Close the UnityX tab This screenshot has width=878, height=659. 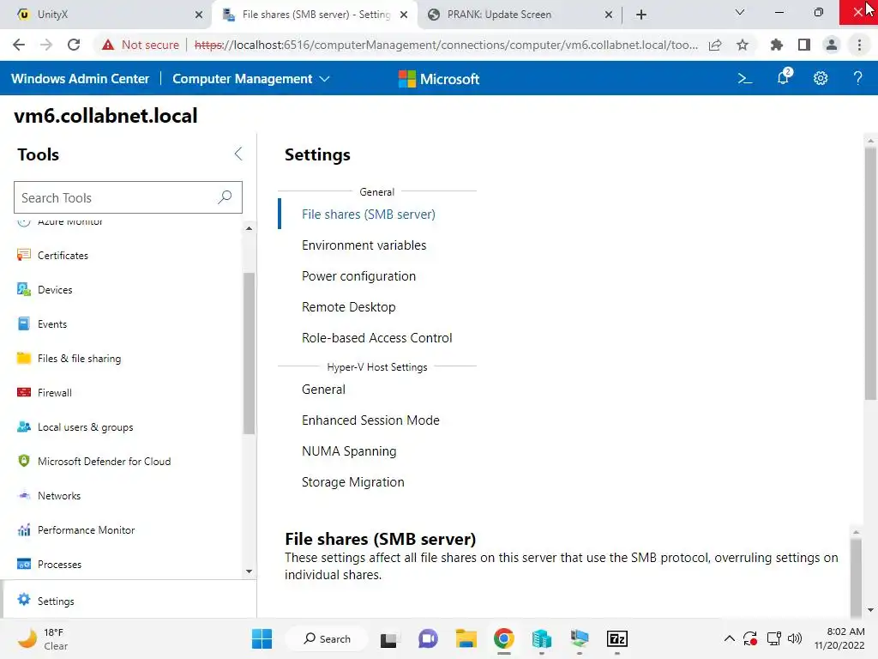coord(199,15)
